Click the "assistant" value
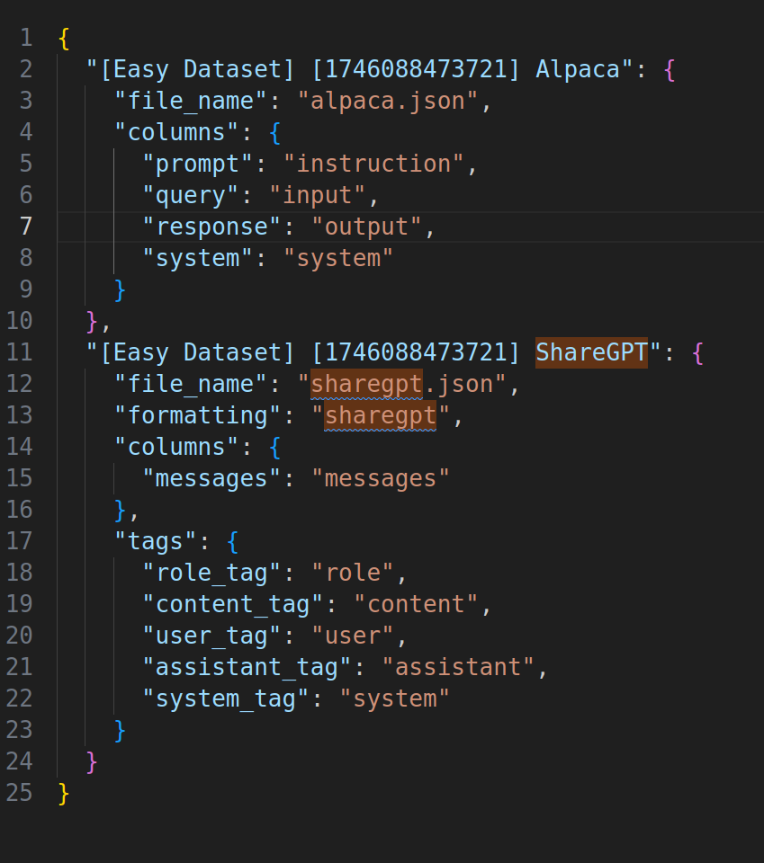This screenshot has width=764, height=863. click(x=458, y=667)
